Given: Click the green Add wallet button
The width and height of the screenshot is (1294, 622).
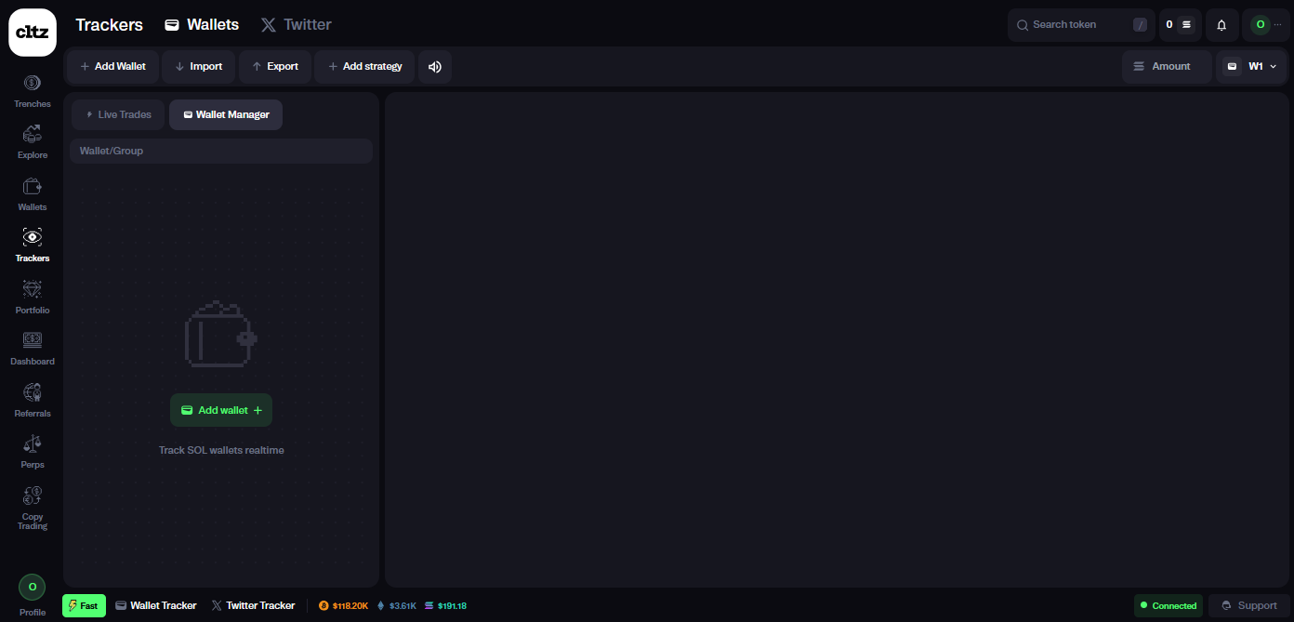Looking at the screenshot, I should tap(221, 410).
